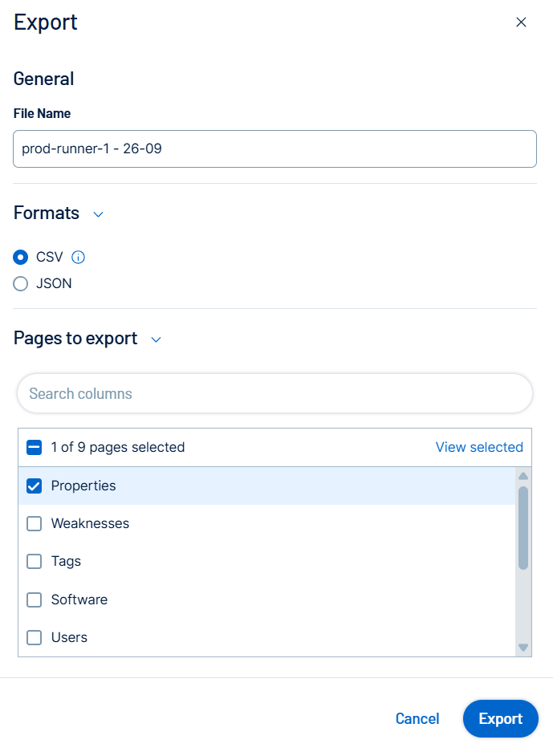Cancel the export dialog

coord(417,719)
